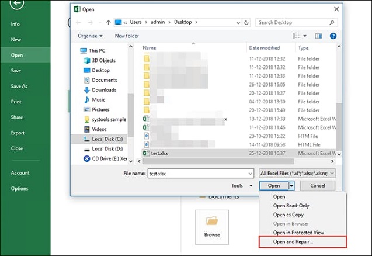Go forward using the dialog forward arrow
Image resolution: width=372 pixels, height=256 pixels.
tap(91, 23)
